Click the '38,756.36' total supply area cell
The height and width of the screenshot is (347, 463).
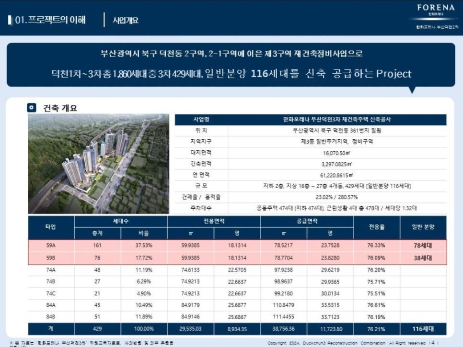pos(283,329)
